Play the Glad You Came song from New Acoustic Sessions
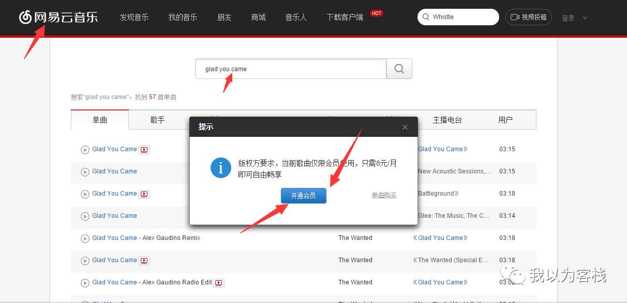Screen dimensions: 627x303 coord(85,172)
